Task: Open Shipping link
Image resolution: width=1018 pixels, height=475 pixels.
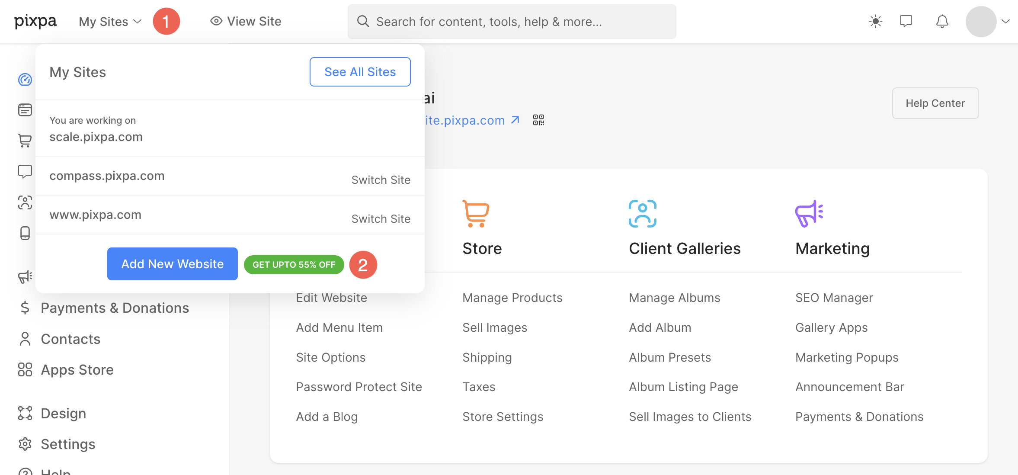Action: coord(487,357)
